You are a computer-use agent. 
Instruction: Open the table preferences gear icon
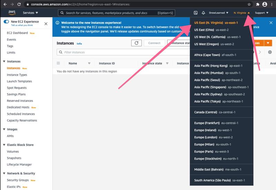[270, 52]
